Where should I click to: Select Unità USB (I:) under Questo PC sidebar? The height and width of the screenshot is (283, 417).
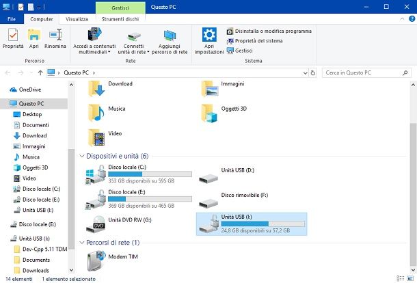point(33,210)
